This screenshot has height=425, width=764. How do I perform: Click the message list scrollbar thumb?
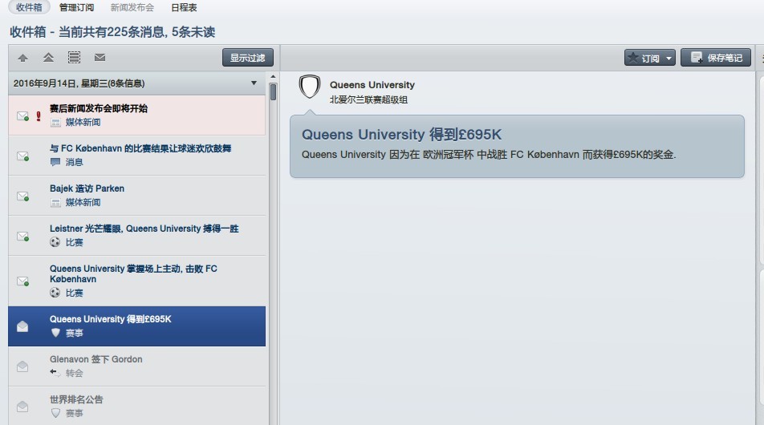coord(273,92)
